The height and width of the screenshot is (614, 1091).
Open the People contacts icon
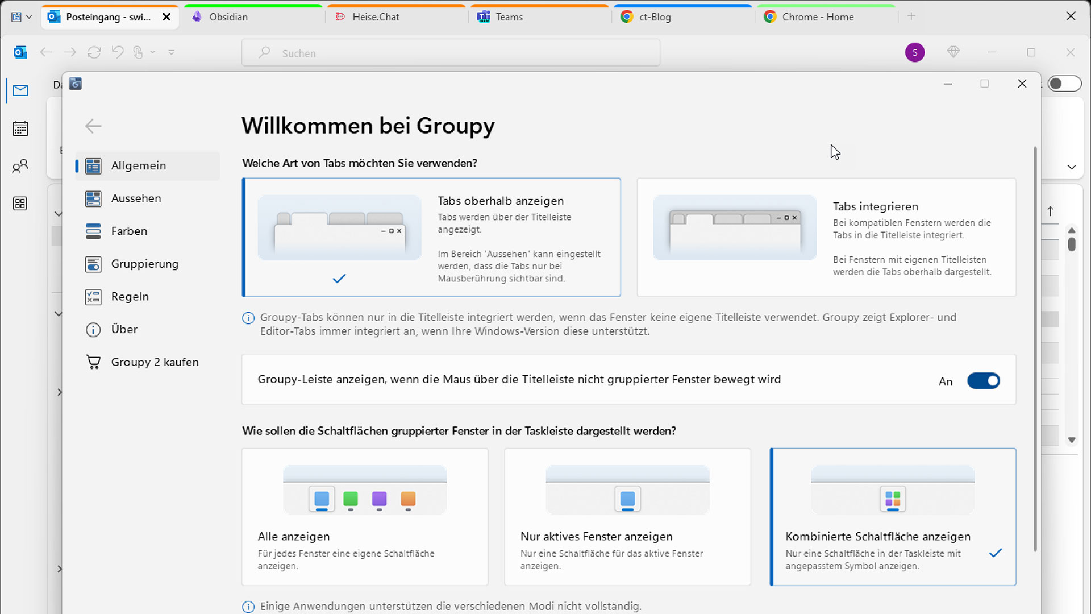pyautogui.click(x=20, y=166)
